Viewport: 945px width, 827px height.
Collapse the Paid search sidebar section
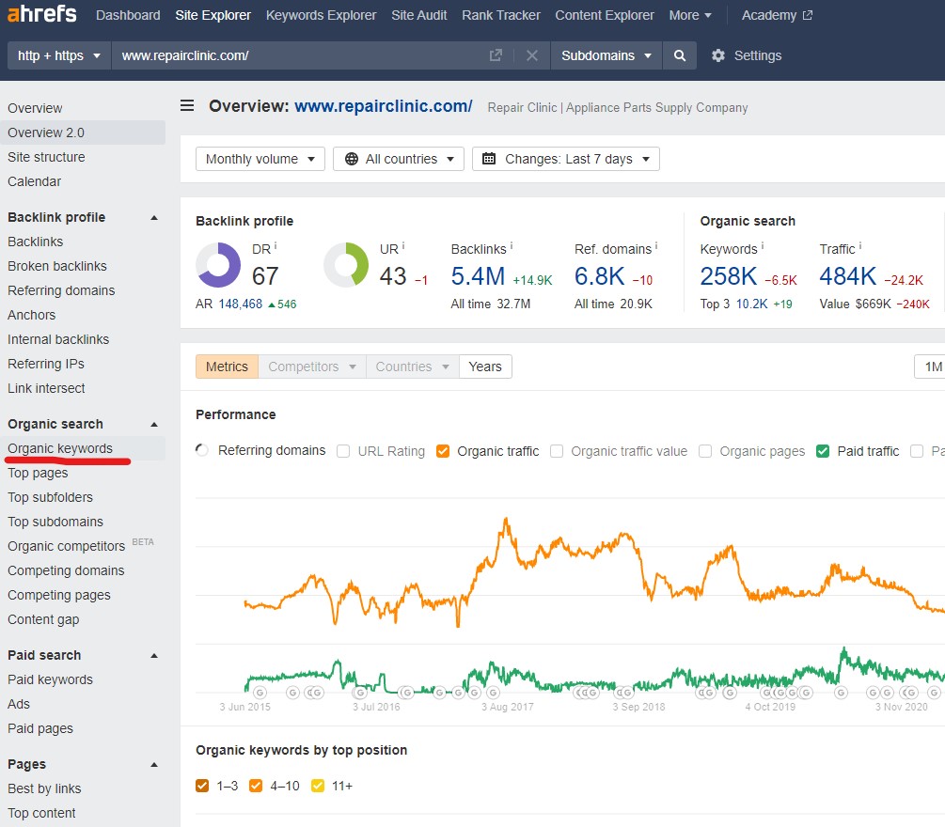coord(154,655)
